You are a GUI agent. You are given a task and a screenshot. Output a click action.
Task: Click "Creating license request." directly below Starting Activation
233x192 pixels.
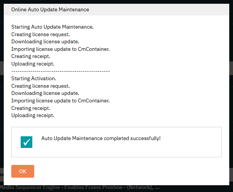pyautogui.click(x=40, y=86)
